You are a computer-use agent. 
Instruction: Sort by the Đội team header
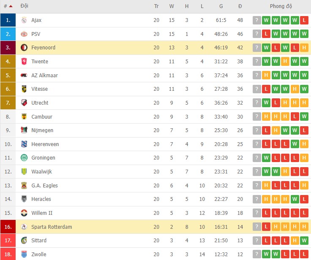(x=25, y=6)
